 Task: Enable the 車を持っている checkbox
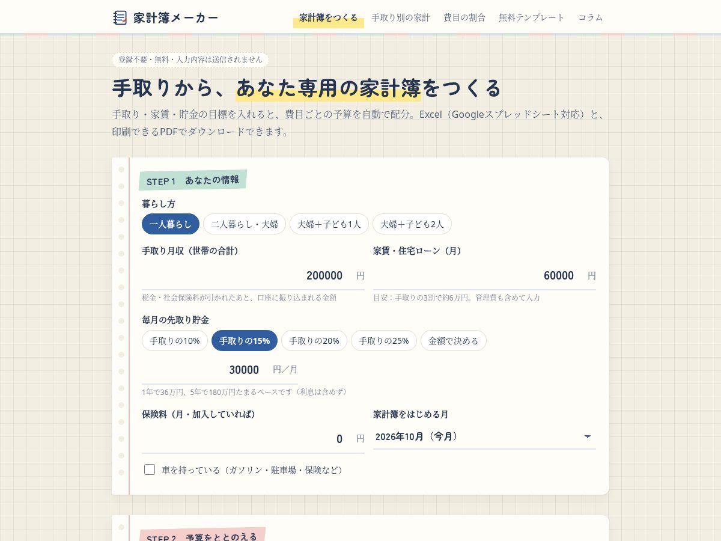(150, 469)
